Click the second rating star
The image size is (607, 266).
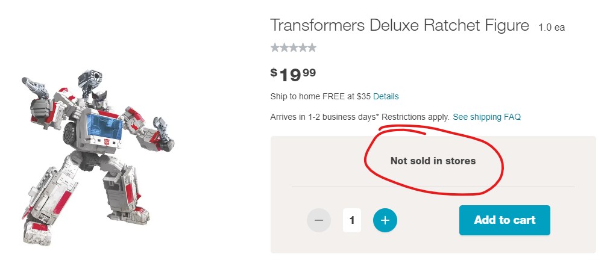pos(285,48)
